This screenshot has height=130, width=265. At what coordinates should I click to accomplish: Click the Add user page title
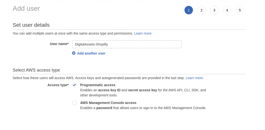[x=26, y=9]
